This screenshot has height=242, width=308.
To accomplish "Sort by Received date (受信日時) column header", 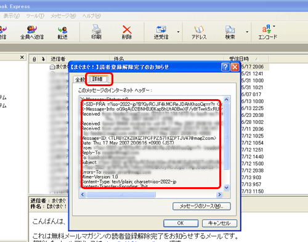I will pos(246,59).
